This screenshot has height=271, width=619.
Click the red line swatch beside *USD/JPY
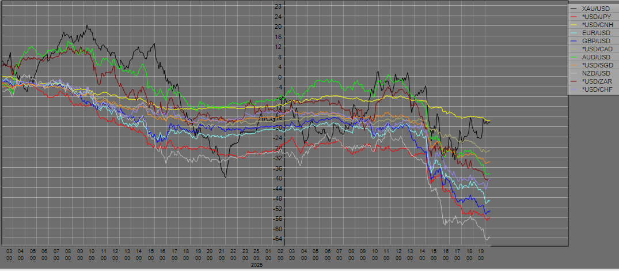coord(574,17)
